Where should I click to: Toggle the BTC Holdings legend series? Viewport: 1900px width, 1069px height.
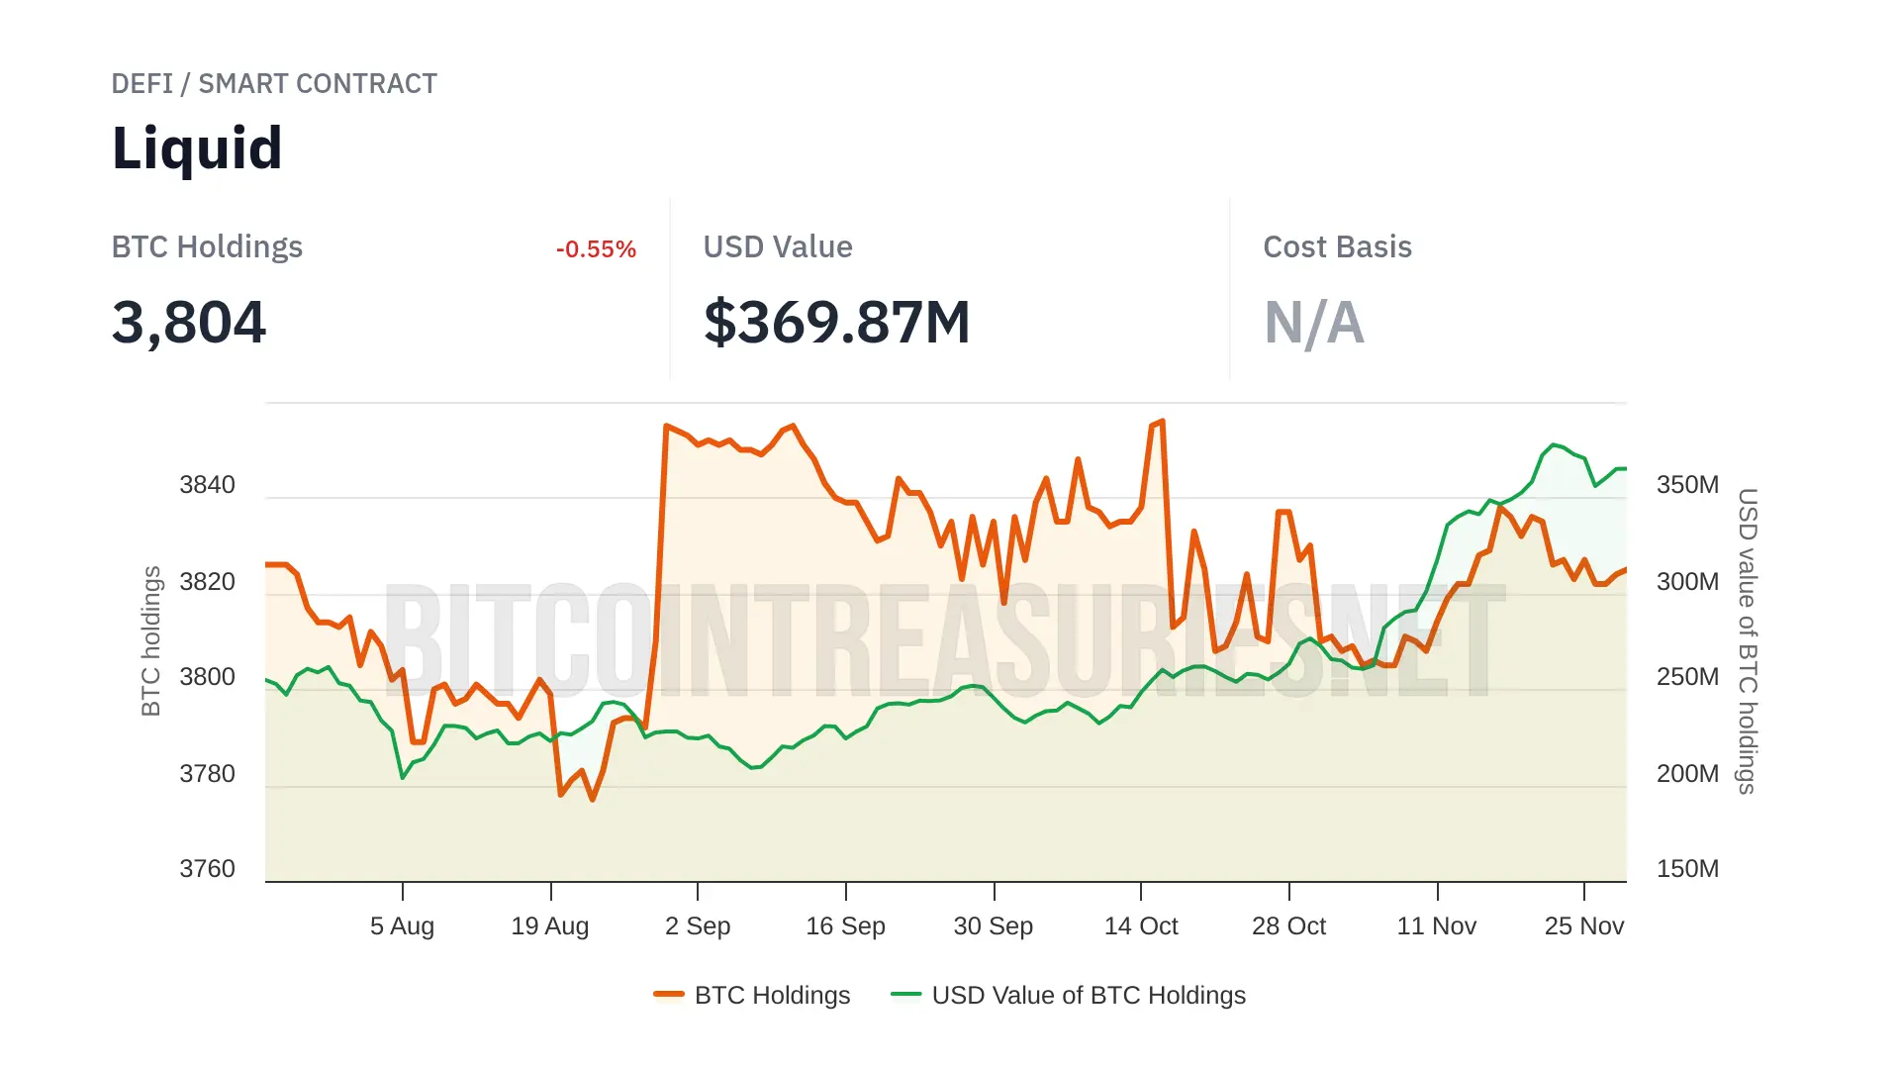coord(772,995)
